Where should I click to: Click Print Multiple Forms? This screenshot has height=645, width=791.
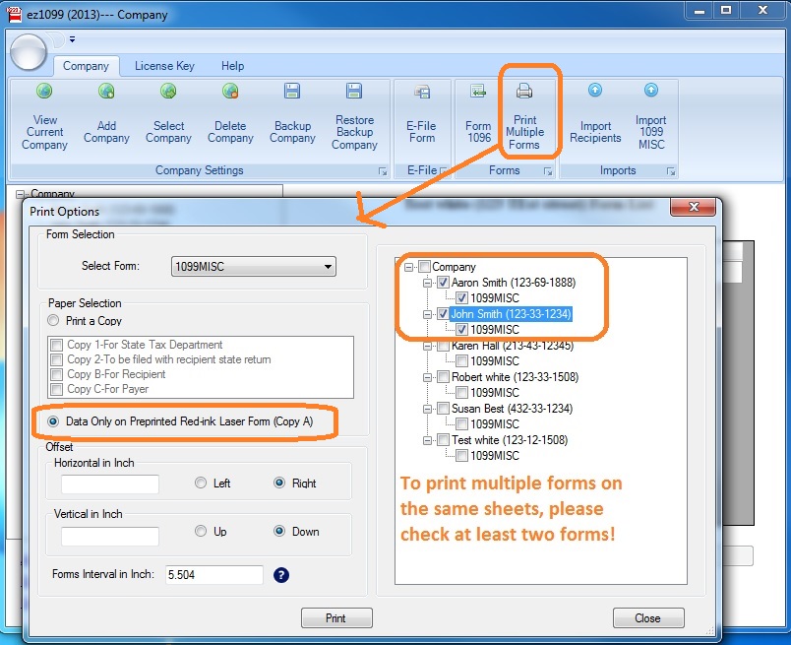524,118
